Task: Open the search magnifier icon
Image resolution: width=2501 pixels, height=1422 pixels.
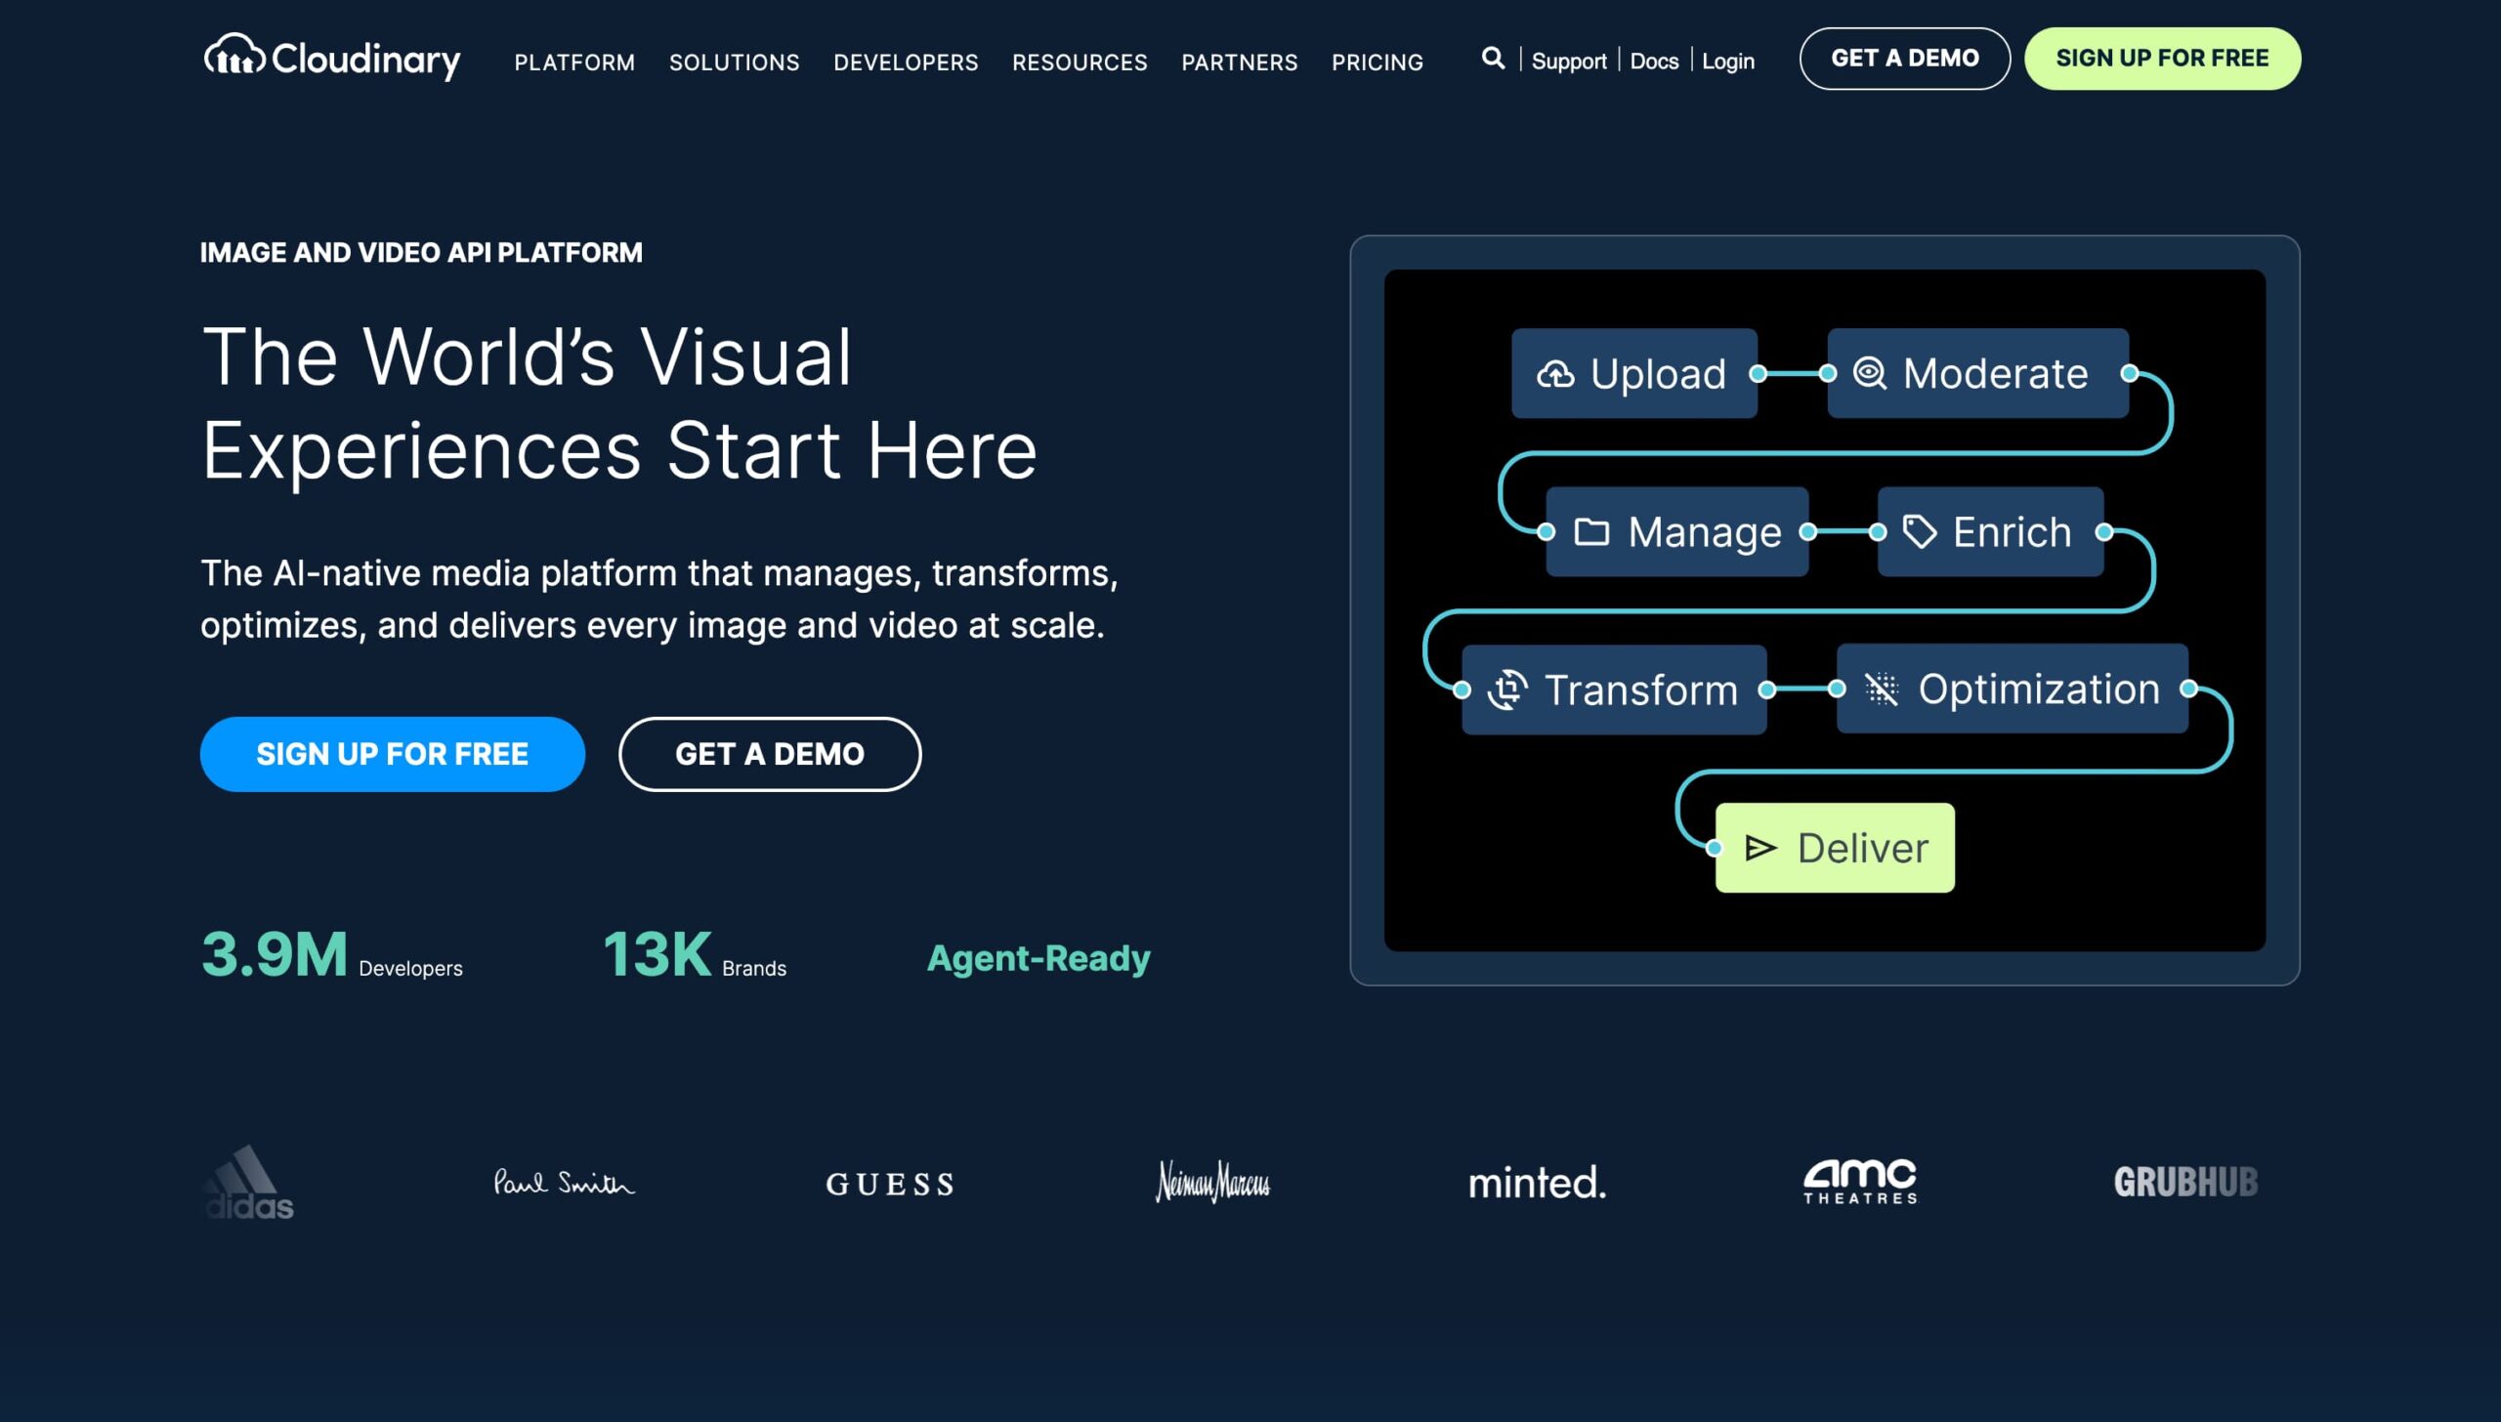Action: (x=1493, y=59)
